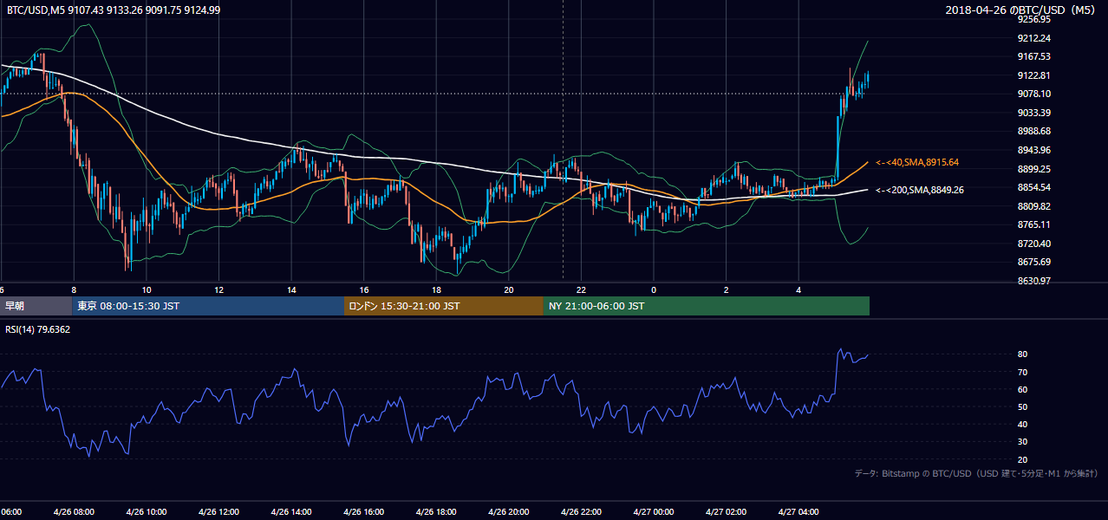Click the 4/26 22:00 time axis label

[x=581, y=511]
